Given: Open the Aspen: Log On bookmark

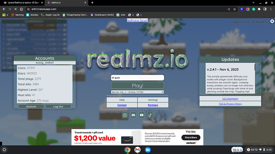Looking at the screenshot, I should pos(50,15).
